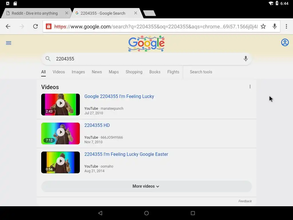Screen dimensions: 293x220
Task: Switch to the Reddit - Dive into anything tab
Action: (x=35, y=13)
